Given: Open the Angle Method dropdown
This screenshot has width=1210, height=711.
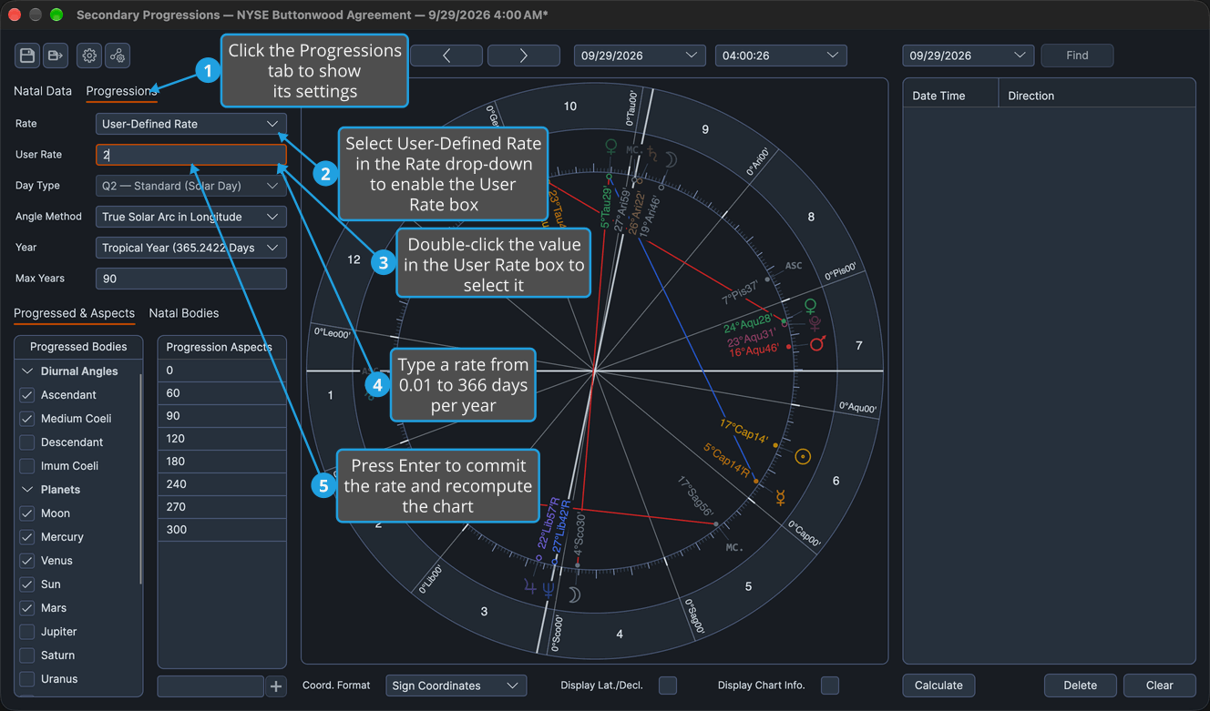Looking at the screenshot, I should tap(191, 217).
